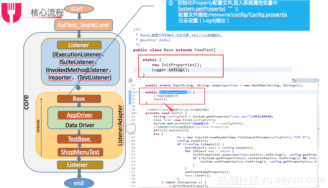Click private void init() declaration

click(166, 113)
